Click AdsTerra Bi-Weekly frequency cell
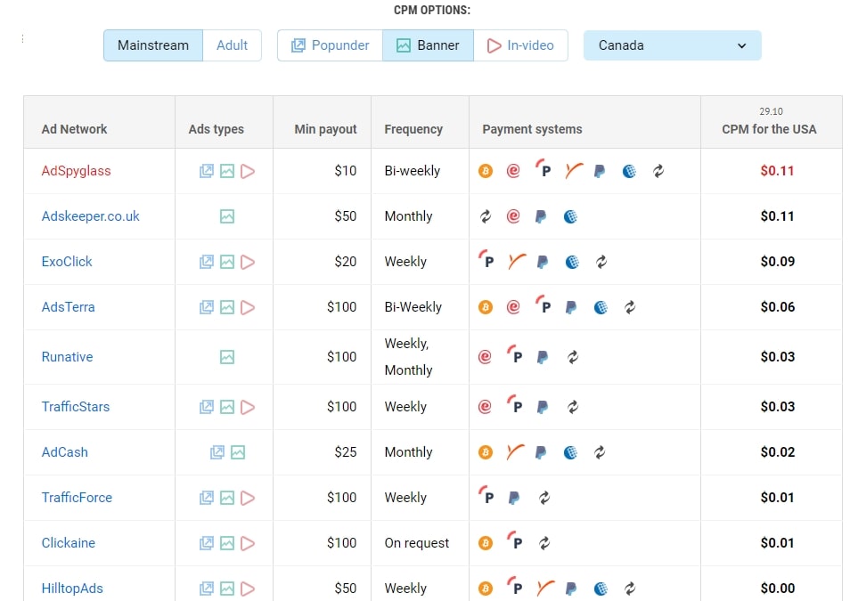 [413, 307]
